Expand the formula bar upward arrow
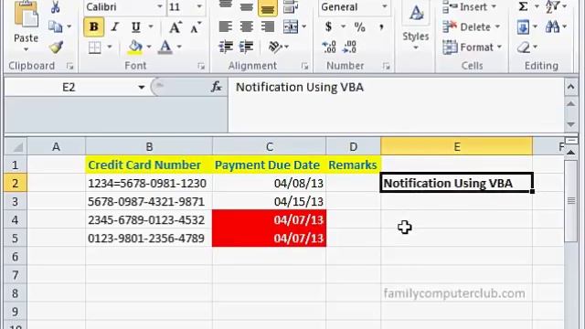 pyautogui.click(x=570, y=87)
